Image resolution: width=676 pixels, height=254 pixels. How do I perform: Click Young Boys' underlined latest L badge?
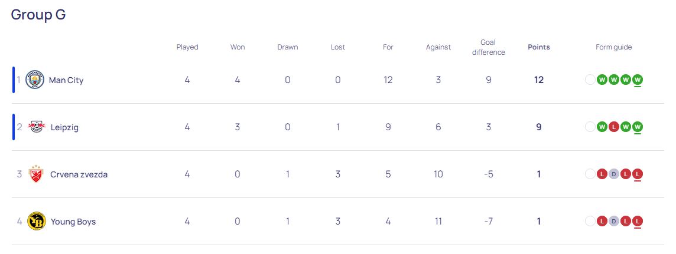(638, 222)
